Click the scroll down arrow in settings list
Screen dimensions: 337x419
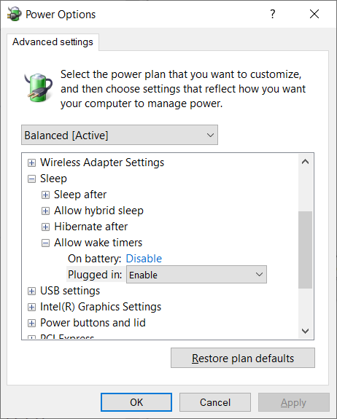[305, 331]
